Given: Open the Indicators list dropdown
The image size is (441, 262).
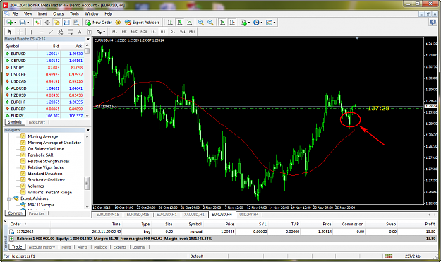Looking at the screenshot, I should click(x=245, y=23).
